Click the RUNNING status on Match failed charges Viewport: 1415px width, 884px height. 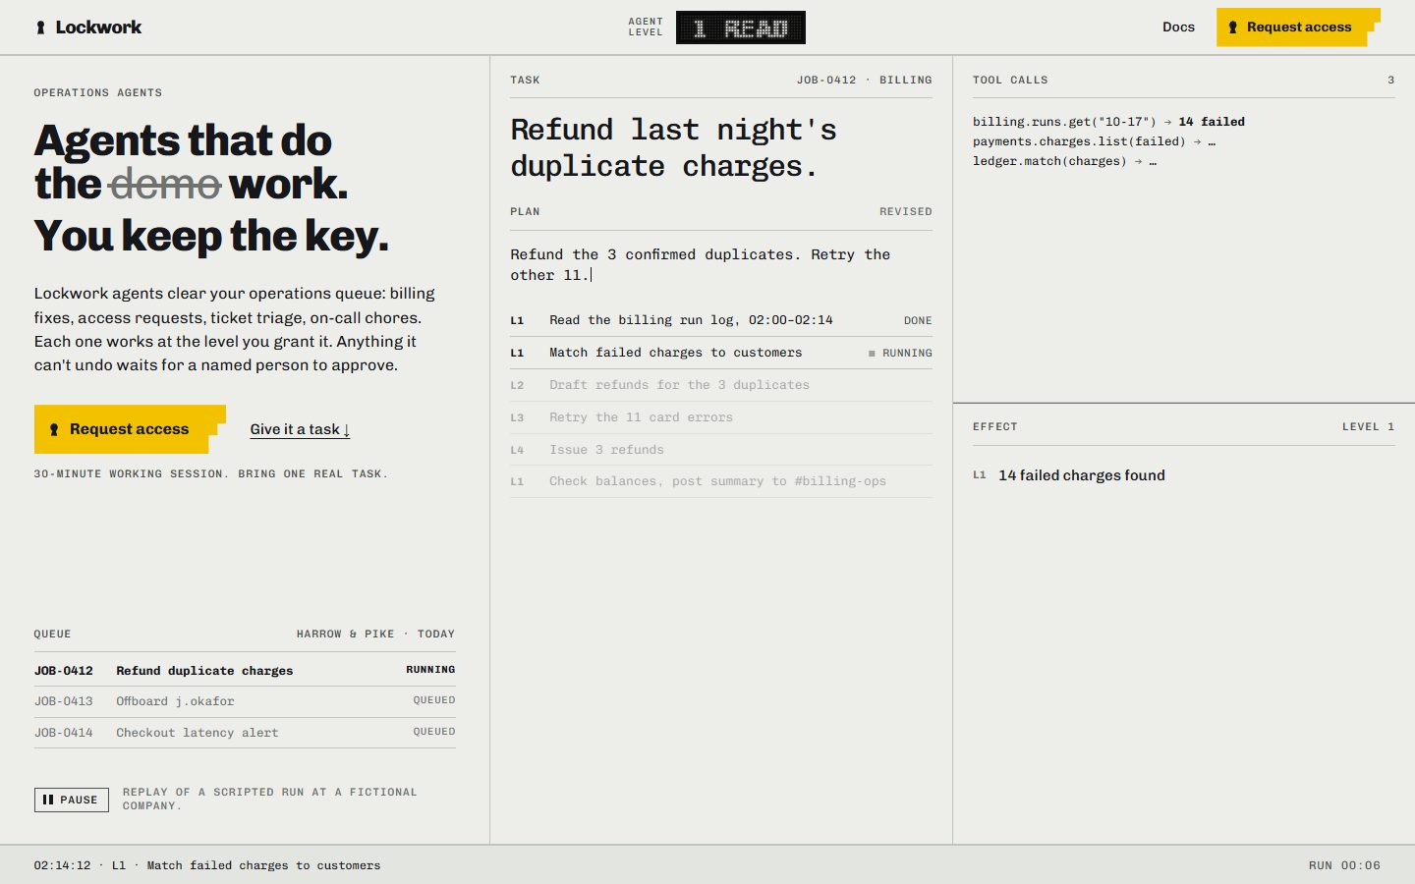click(x=900, y=353)
